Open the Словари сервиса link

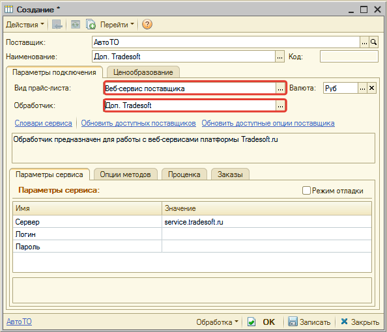[44, 123]
